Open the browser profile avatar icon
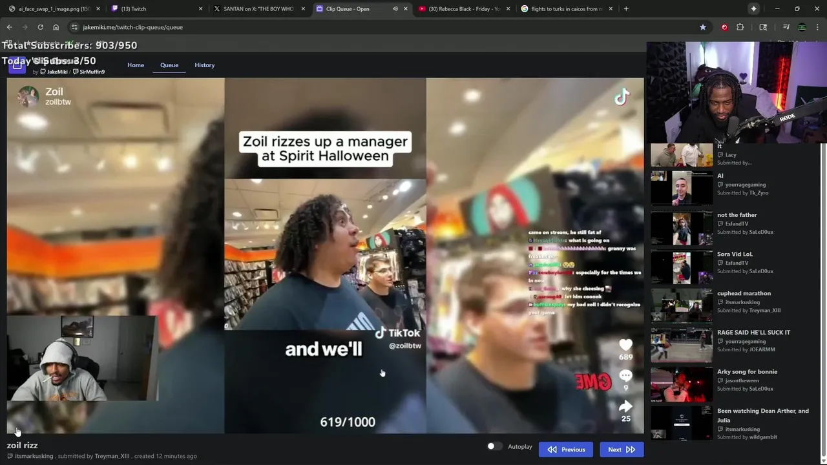Screen dimensions: 827x465 [802, 27]
